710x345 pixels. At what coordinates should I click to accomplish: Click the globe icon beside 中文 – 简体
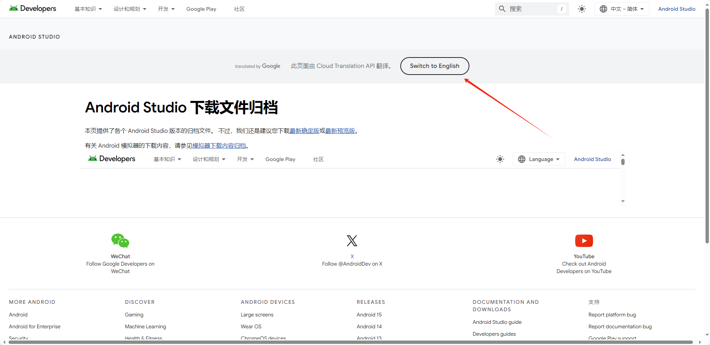pos(603,9)
